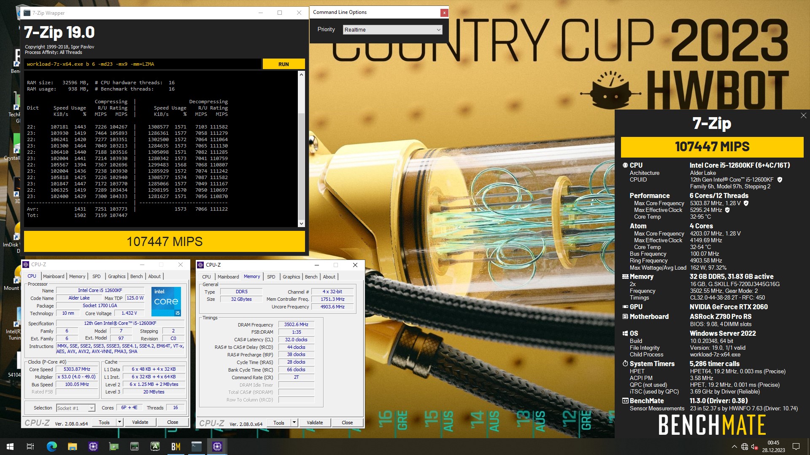Viewport: 810px width, 455px height.
Task: Open About tab in right CPU-Z window
Action: coord(329,277)
